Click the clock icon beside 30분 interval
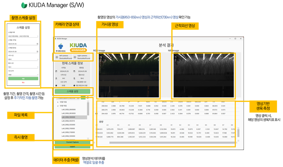 [x=56, y=85]
